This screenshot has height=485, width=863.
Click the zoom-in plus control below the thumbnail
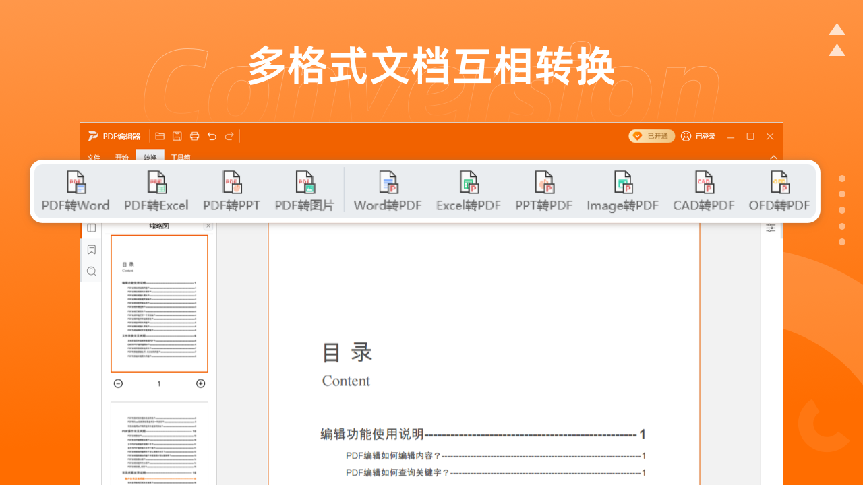(x=200, y=383)
